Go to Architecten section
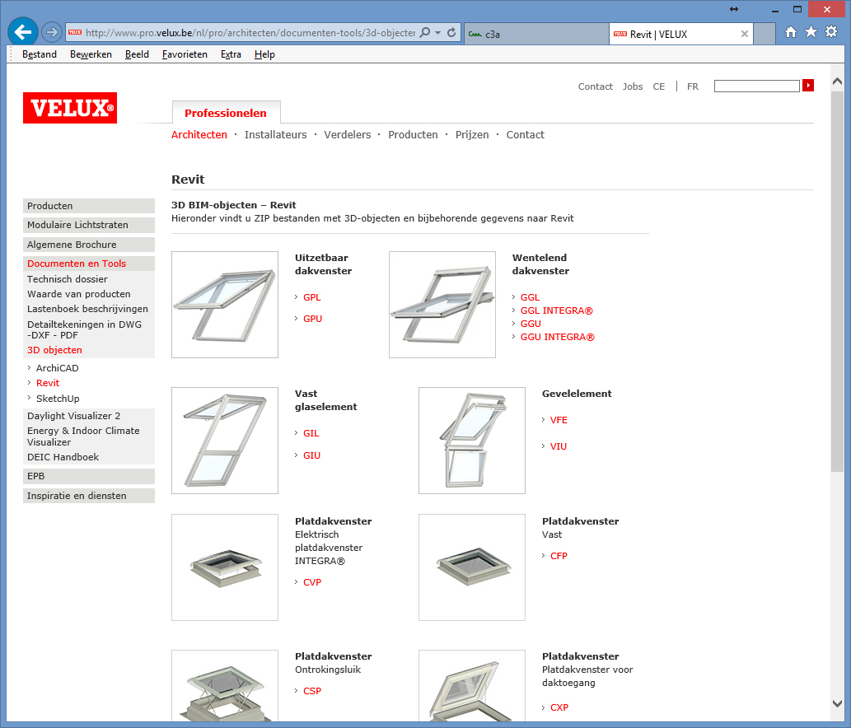This screenshot has width=851, height=728. pos(199,134)
